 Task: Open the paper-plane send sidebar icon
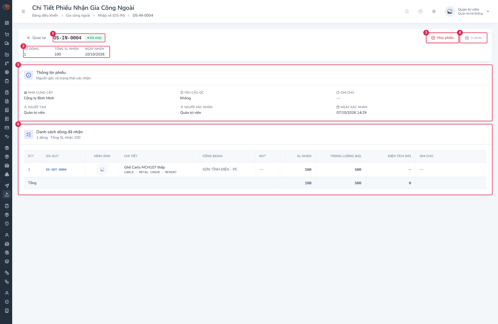point(7,186)
